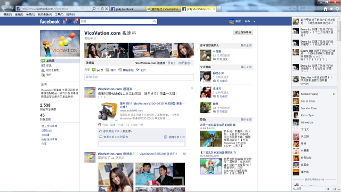341x192 pixels.
Task: Open the browser menu ending (A)
Action: click(x=45, y=14)
